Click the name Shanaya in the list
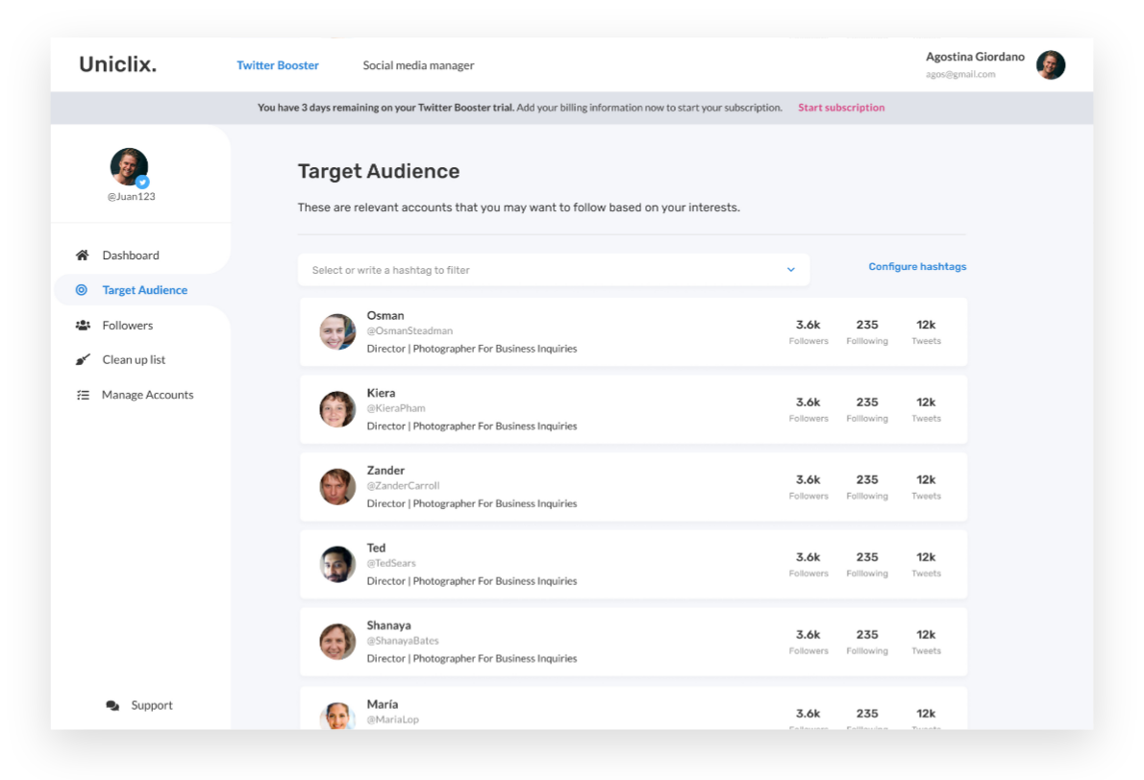 [389, 625]
